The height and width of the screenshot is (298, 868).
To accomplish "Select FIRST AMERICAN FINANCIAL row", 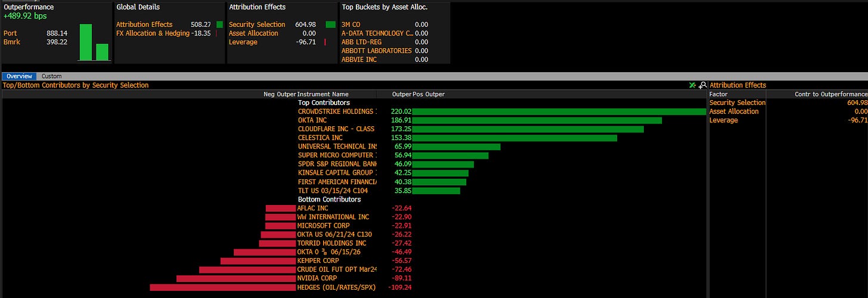I will [x=337, y=182].
